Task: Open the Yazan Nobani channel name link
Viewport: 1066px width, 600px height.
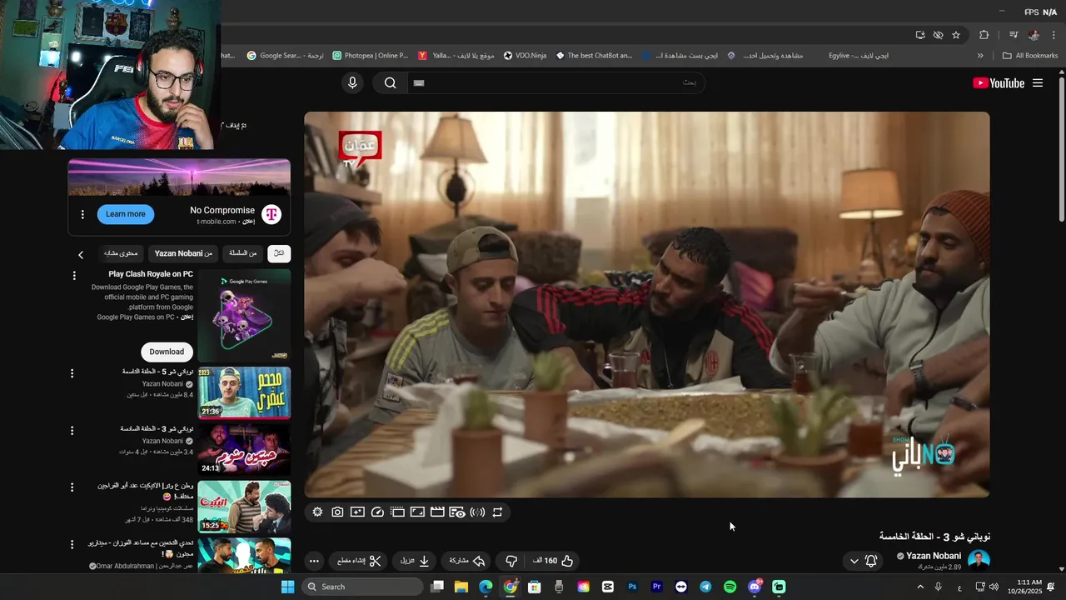Action: (934, 556)
